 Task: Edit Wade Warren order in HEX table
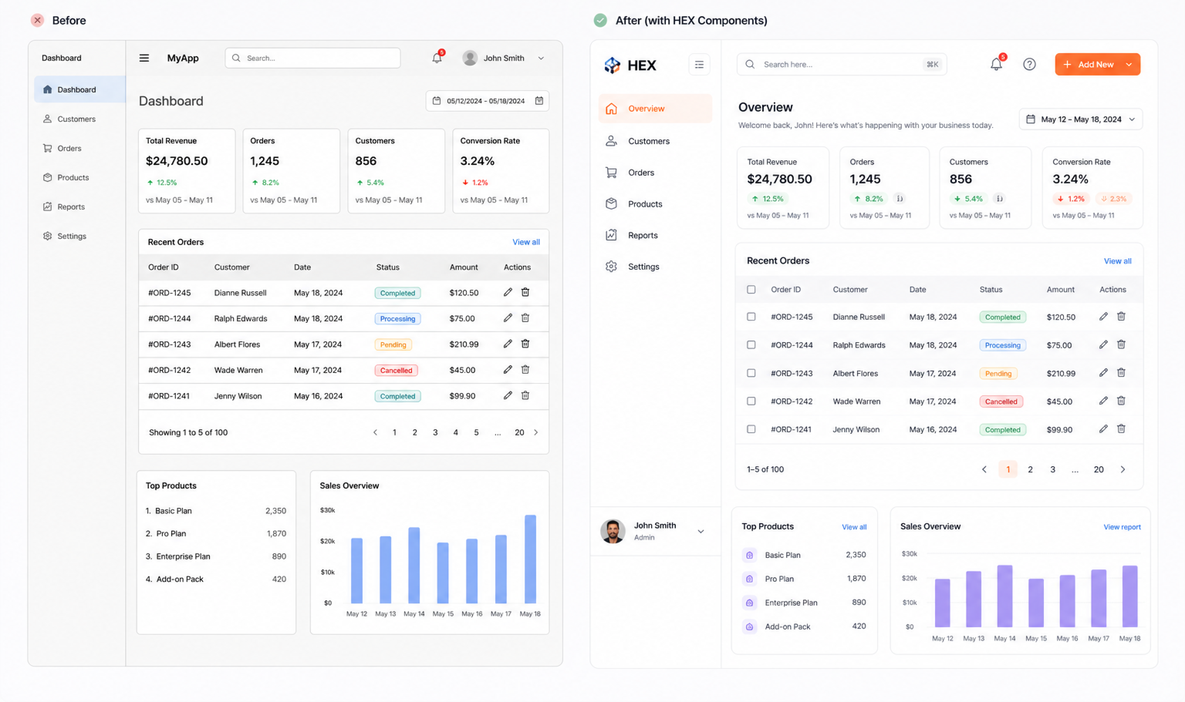tap(1103, 401)
